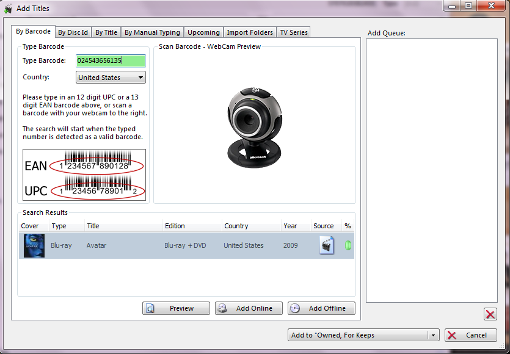Click the Add Offline button
The image size is (510, 354).
point(321,308)
